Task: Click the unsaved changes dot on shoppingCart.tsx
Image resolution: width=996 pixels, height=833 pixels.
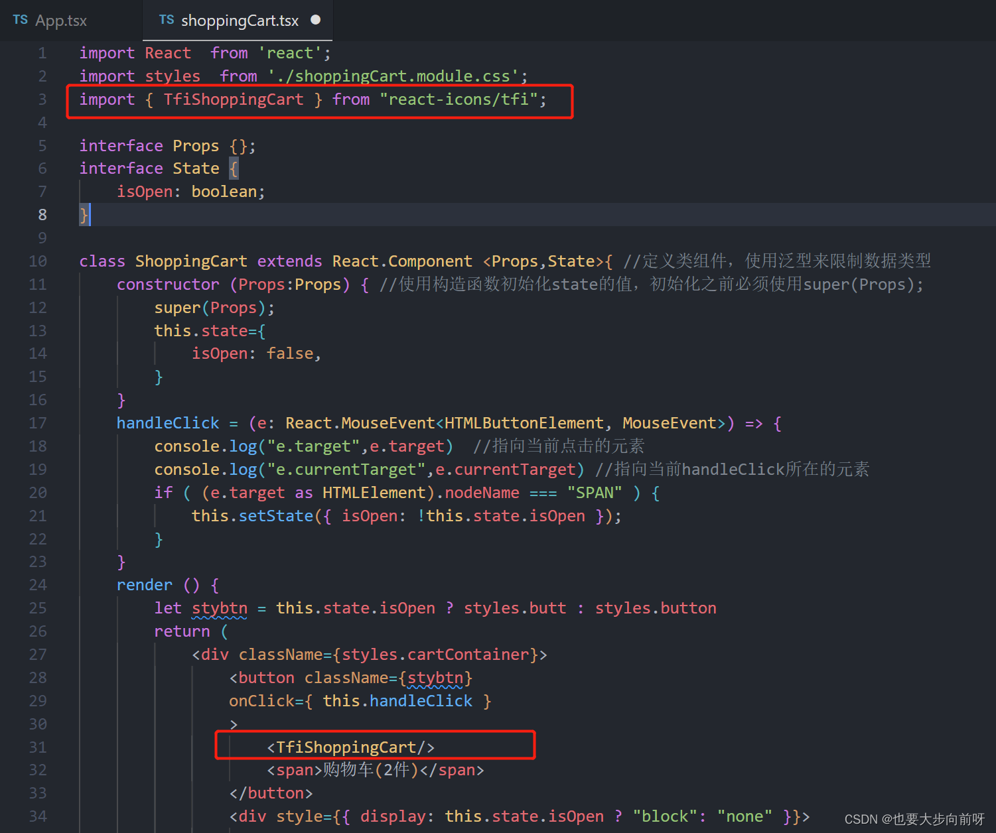Action: [x=316, y=19]
